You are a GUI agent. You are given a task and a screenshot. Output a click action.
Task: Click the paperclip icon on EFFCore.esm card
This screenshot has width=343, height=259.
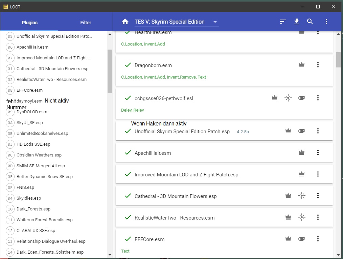click(302, 239)
